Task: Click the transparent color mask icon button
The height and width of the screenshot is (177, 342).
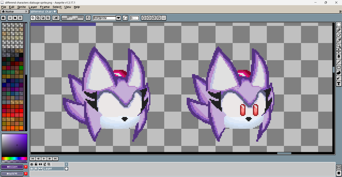Action: (56, 18)
